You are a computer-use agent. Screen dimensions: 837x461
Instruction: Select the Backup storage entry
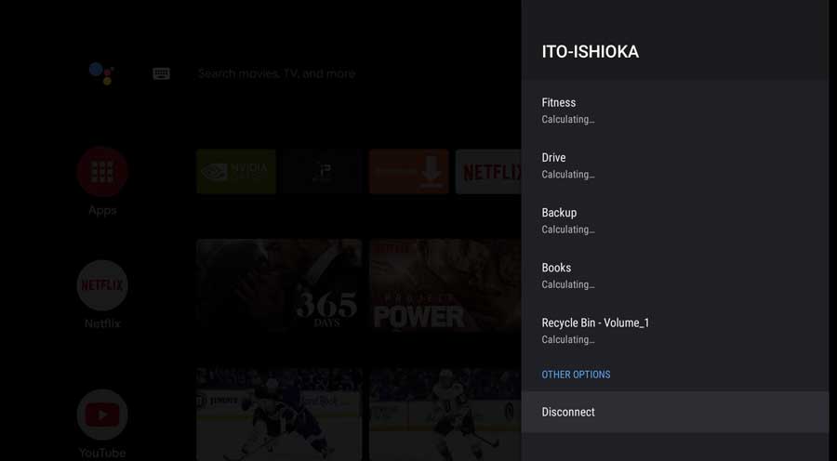pos(675,220)
